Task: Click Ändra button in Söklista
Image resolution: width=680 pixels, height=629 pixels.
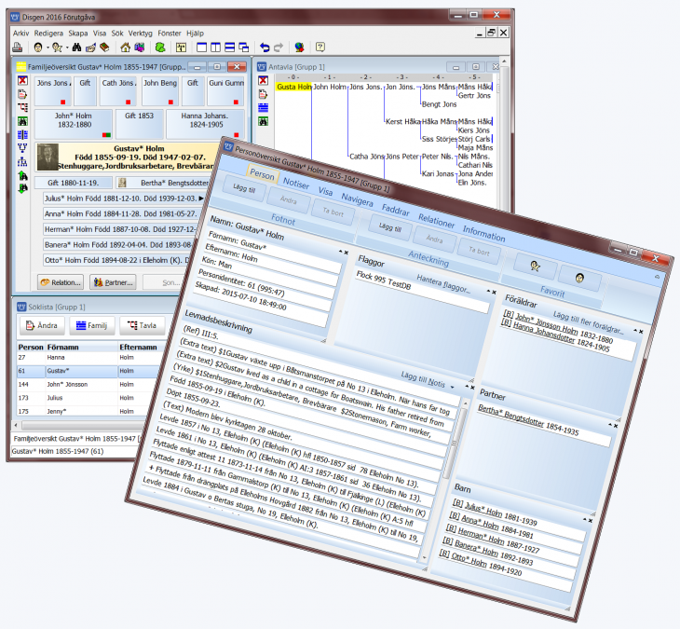Action: (x=42, y=325)
